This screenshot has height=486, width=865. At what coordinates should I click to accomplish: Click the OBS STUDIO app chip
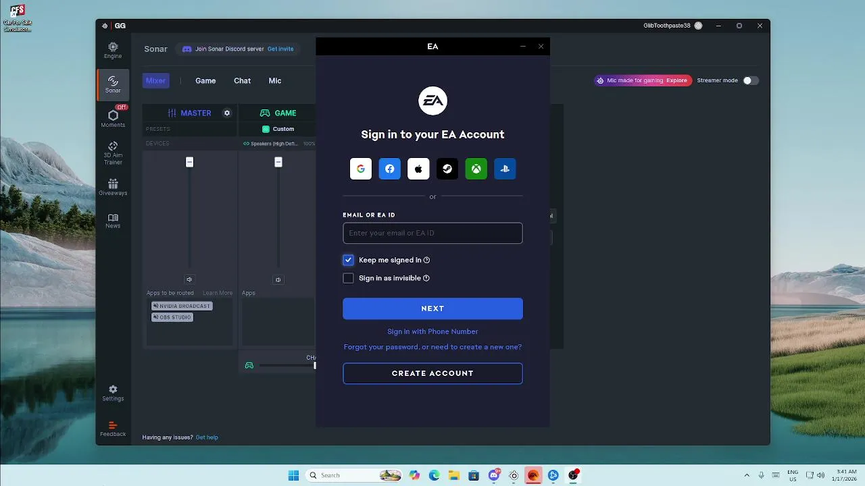tap(172, 317)
